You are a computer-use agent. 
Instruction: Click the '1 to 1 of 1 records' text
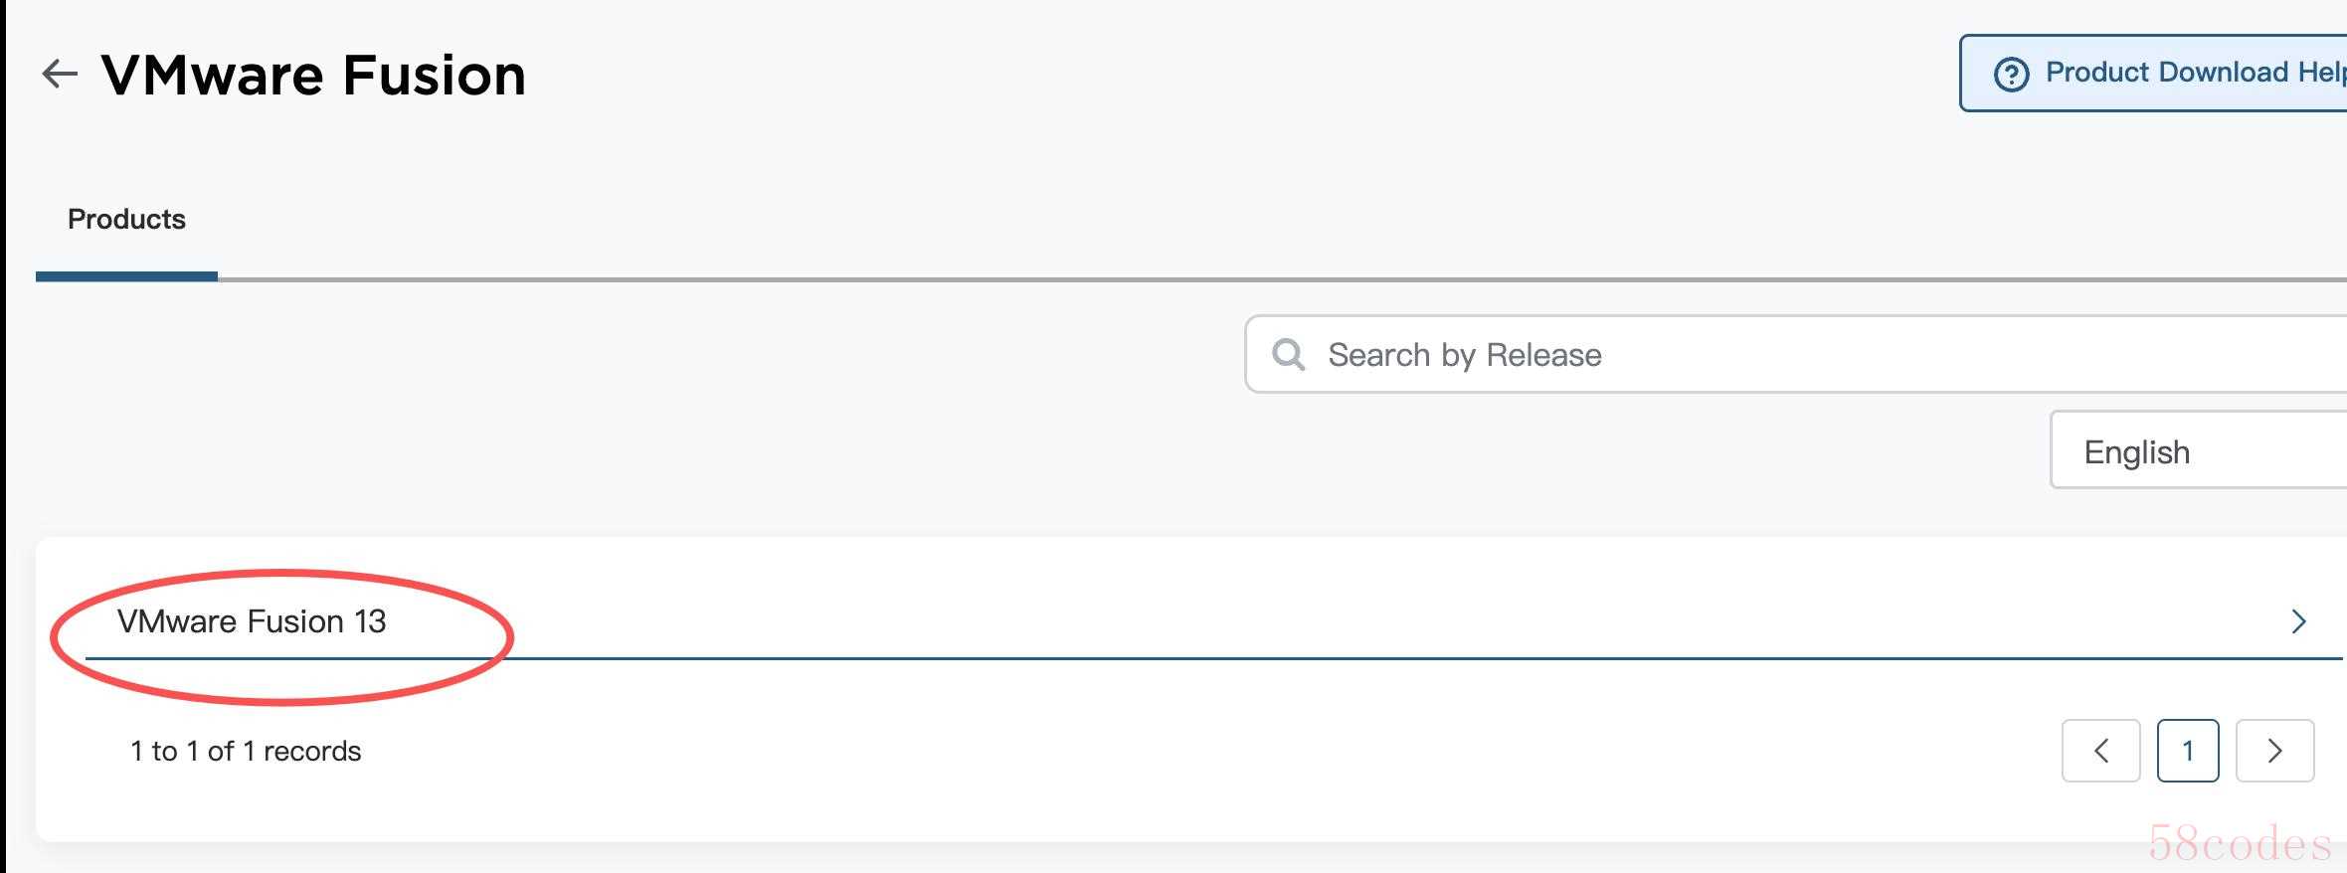(246, 751)
